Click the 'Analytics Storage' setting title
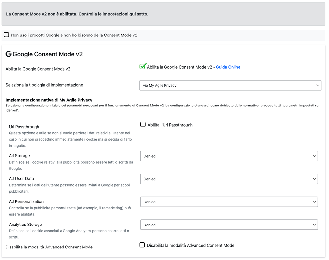Image resolution: width=329 pixels, height=260 pixels. coord(25,225)
